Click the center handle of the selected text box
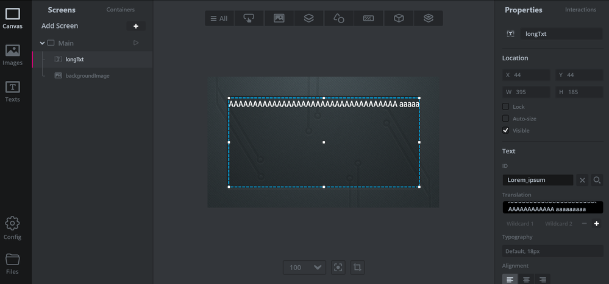The height and width of the screenshot is (284, 609). pos(324,142)
